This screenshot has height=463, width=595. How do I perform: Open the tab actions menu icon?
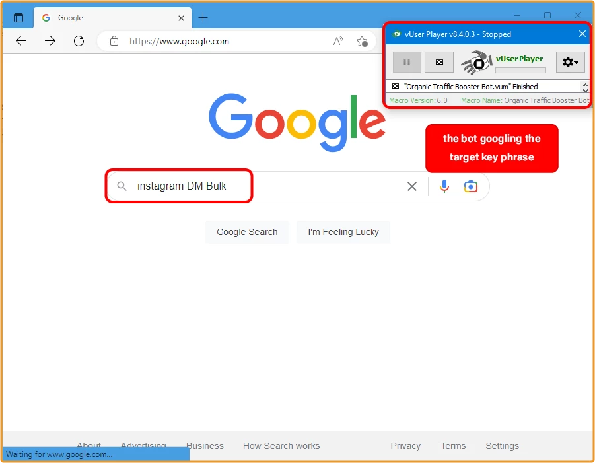(18, 18)
